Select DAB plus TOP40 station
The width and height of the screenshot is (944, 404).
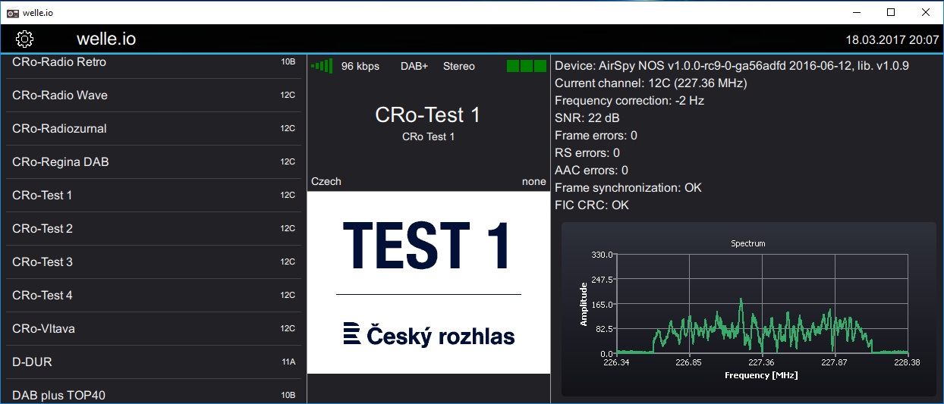[153, 392]
